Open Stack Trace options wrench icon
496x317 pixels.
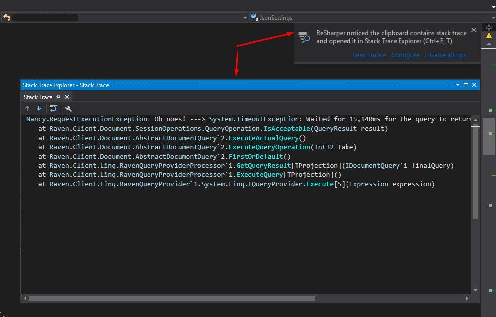coord(68,109)
